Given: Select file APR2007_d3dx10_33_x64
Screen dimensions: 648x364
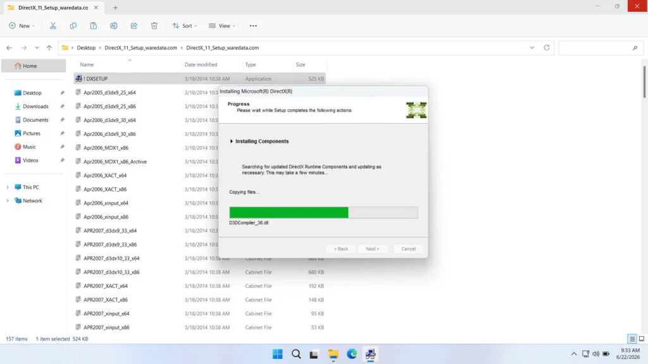Looking at the screenshot, I should click(111, 258).
